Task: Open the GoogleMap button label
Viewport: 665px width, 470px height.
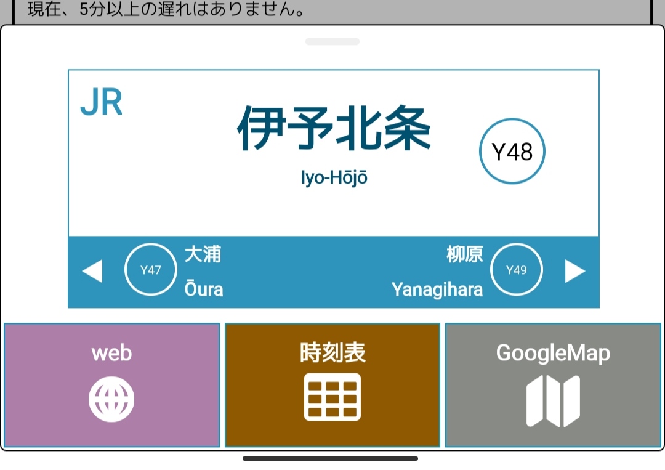Action: [x=553, y=353]
